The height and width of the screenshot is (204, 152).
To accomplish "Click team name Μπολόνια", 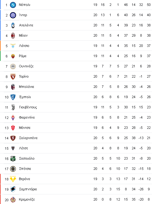I will point(27,87).
